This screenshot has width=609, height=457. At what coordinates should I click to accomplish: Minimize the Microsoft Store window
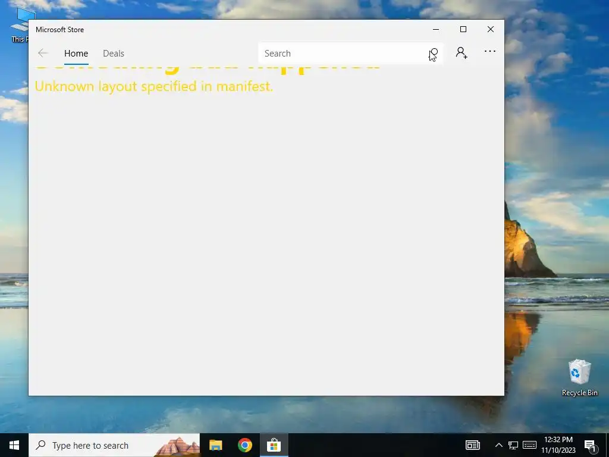436,30
